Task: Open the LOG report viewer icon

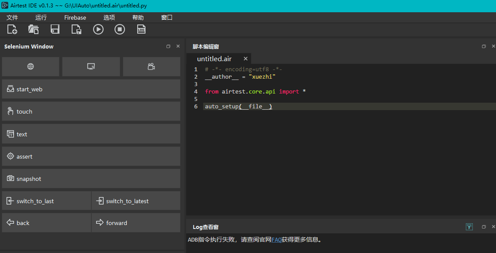Action: click(x=141, y=29)
